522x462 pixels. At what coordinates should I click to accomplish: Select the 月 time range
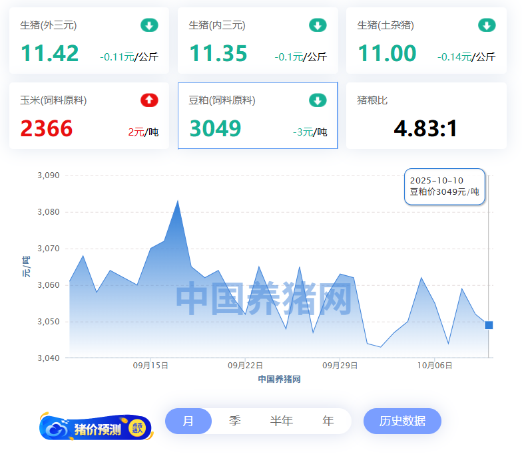(188, 421)
